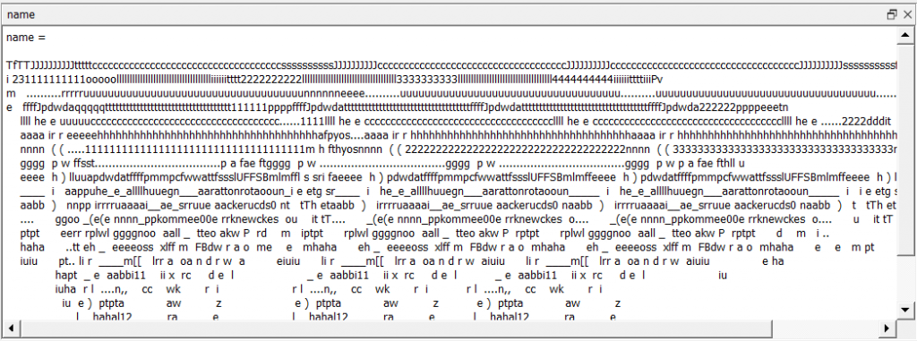Close the name panel

[x=907, y=14]
